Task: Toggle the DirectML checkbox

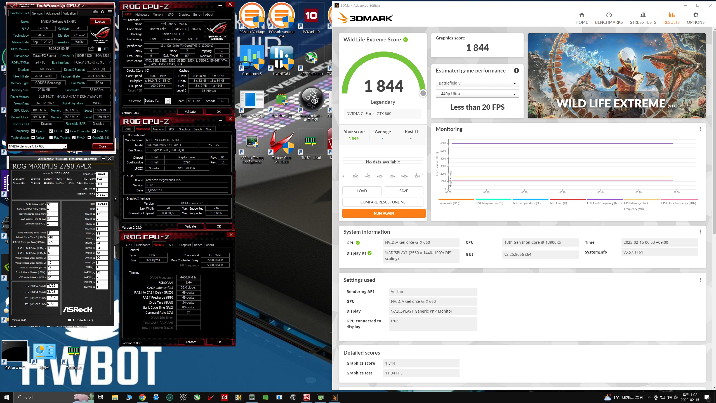Action: tap(94, 131)
